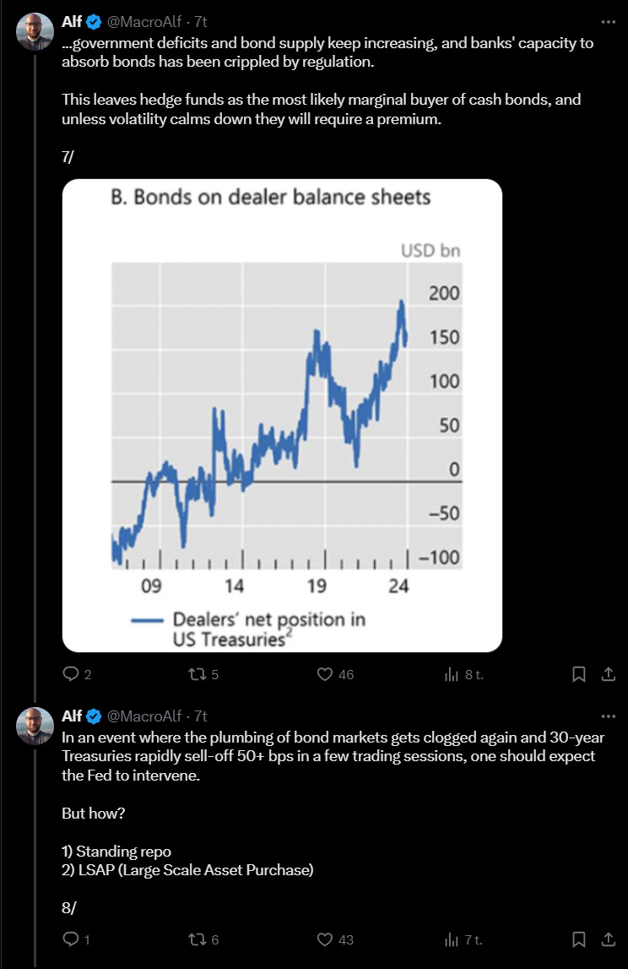This screenshot has width=628, height=969.
Task: Share the first tweet via share icon
Action: (x=609, y=673)
